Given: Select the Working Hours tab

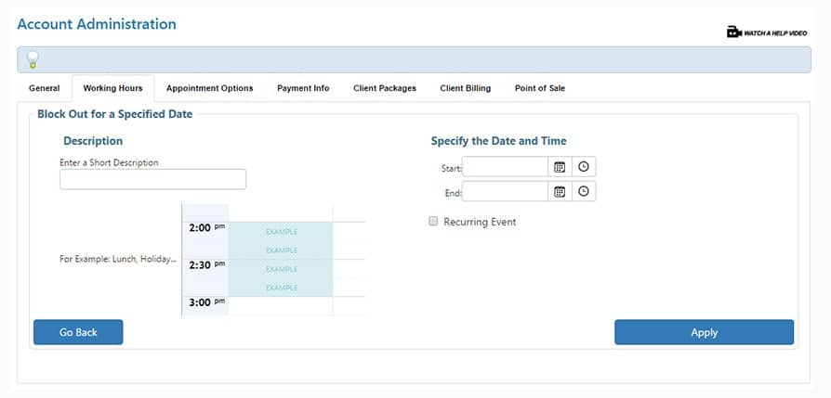Looking at the screenshot, I should (x=112, y=88).
